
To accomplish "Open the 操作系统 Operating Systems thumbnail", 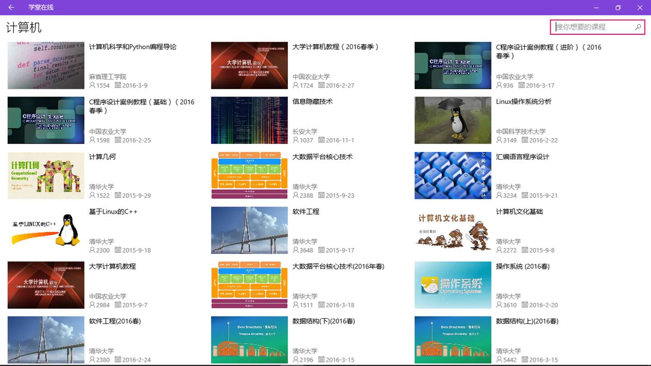I will [x=453, y=285].
